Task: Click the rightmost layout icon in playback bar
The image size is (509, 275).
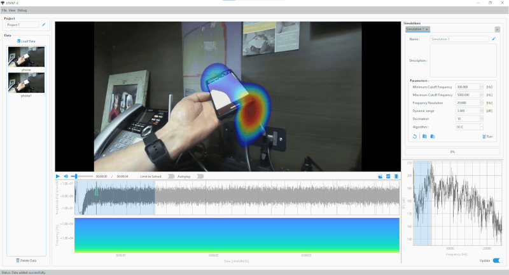Action: (396, 176)
